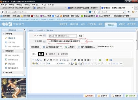This screenshot has width=138, height=100.
Task: Open the search engine selector dropdown
Action: pos(99,12)
